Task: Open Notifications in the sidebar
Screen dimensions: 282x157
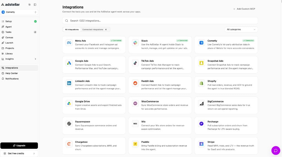Action: [x=19, y=79]
